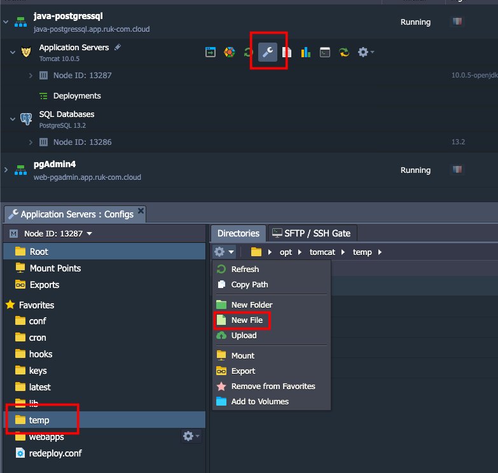This screenshot has height=473, width=498.
Task: Open Statistics bar chart icon
Action: coord(305,51)
